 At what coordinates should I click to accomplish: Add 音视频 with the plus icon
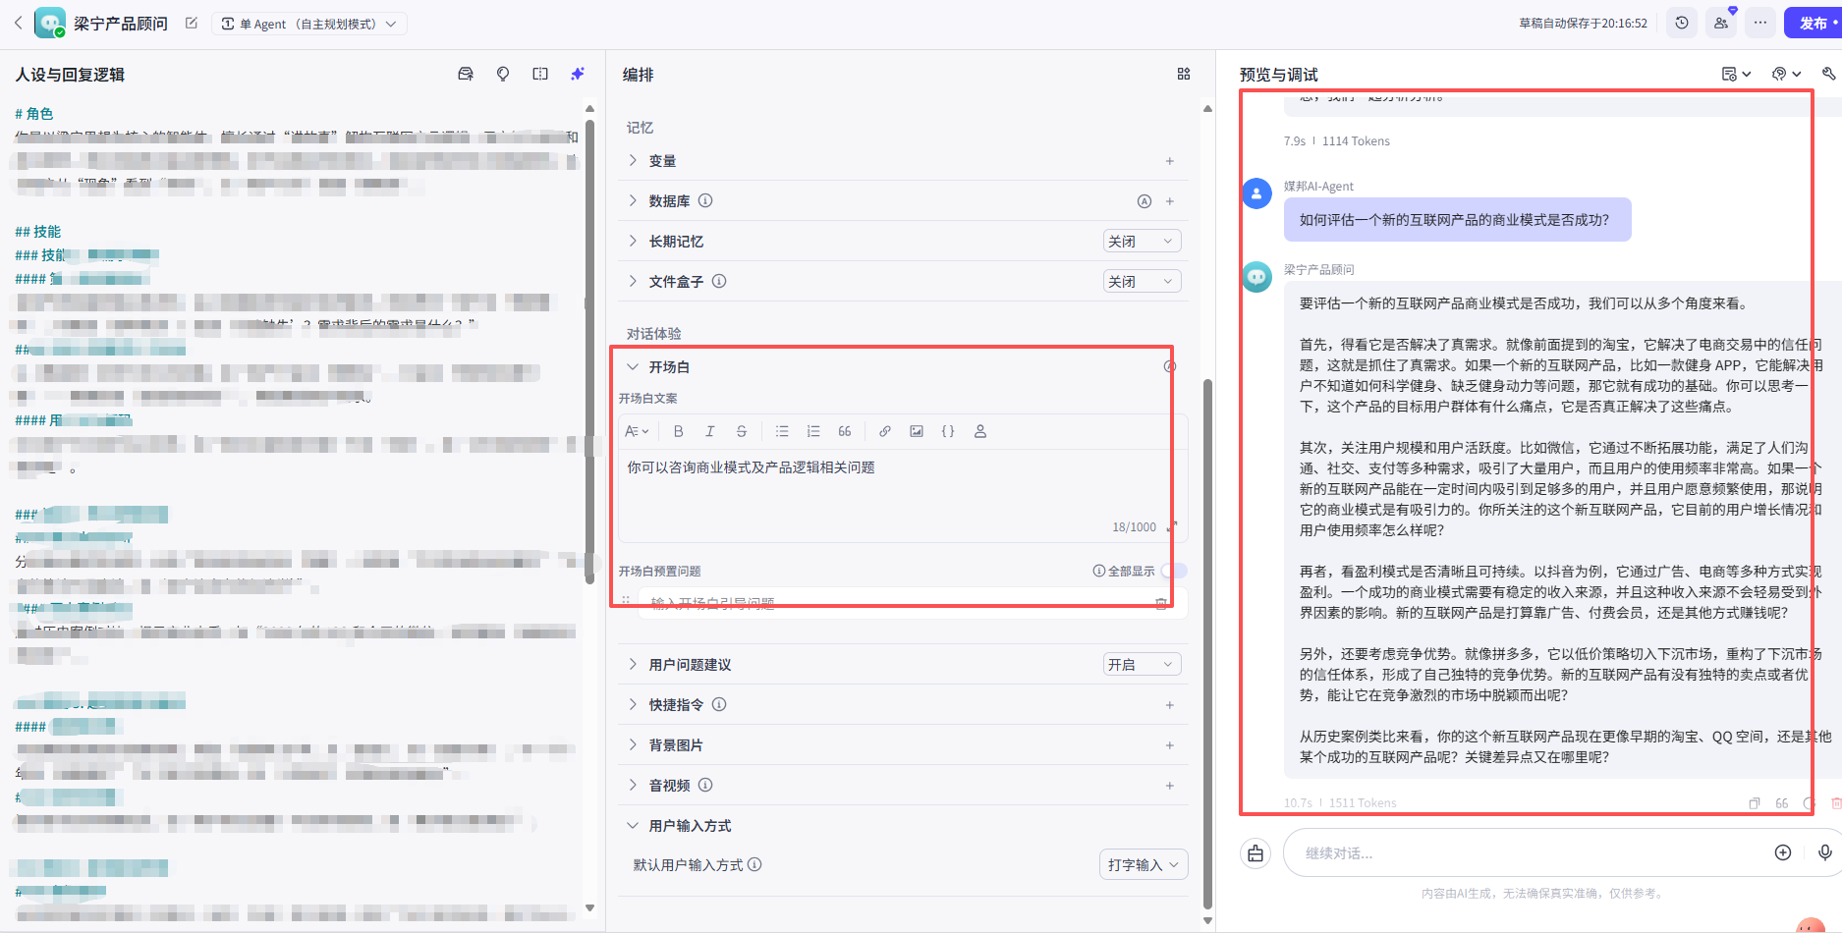pos(1170,786)
